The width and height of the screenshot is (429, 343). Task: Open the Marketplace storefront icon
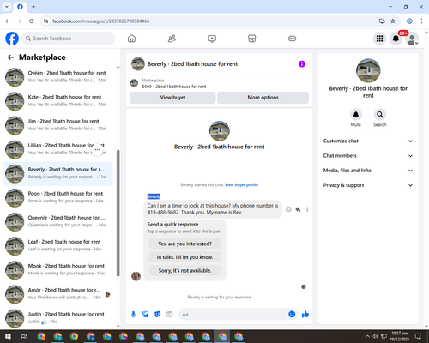coord(252,39)
